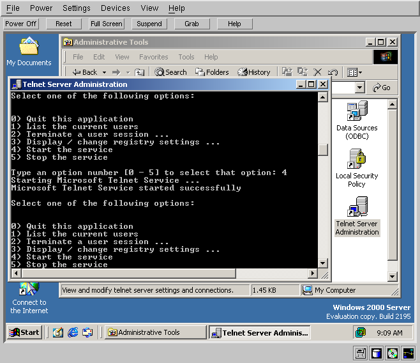Open Local Security Policy icon
420x363 pixels.
[x=357, y=168]
